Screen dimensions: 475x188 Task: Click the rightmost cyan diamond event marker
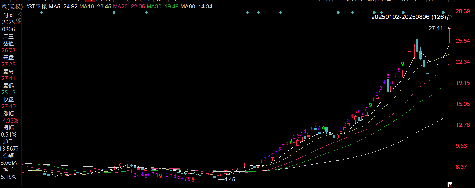coord(443,13)
